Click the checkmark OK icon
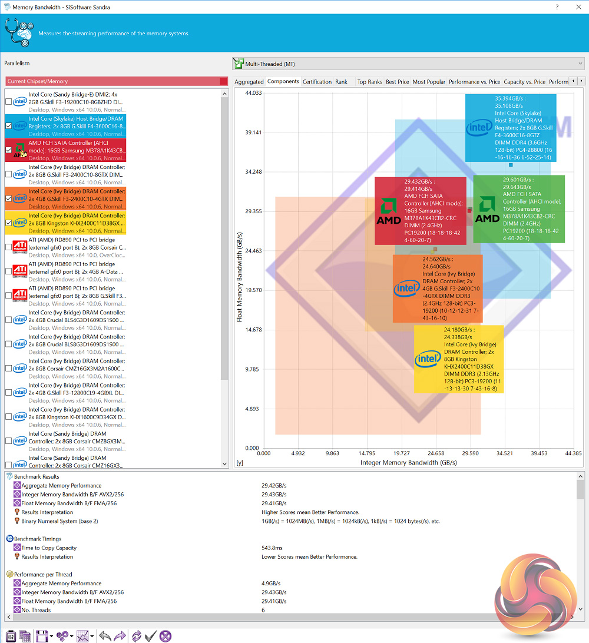This screenshot has width=589, height=643. tap(151, 636)
